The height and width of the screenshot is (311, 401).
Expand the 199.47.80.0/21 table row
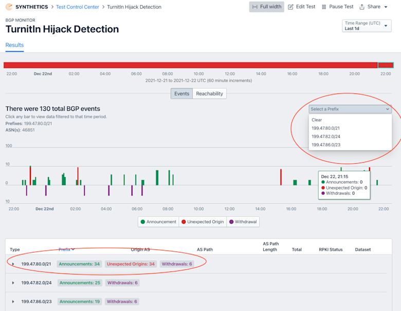click(13, 264)
